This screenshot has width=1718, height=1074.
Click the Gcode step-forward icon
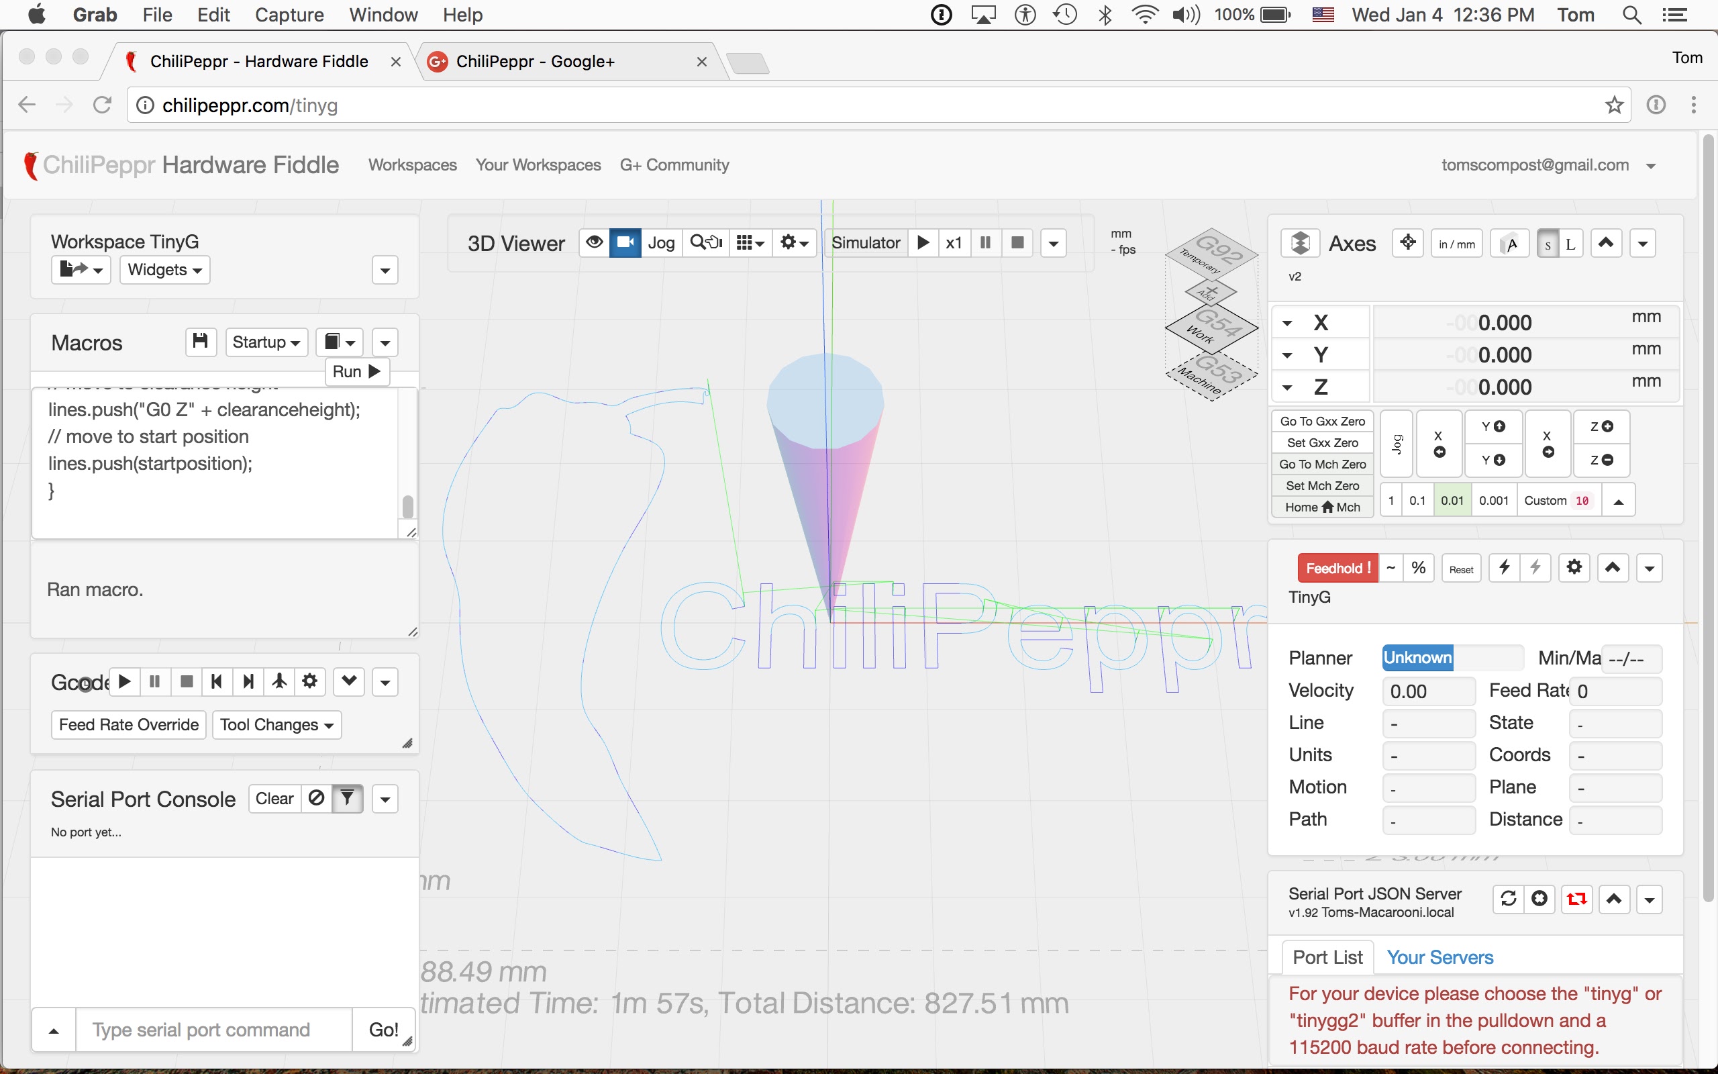tap(248, 682)
